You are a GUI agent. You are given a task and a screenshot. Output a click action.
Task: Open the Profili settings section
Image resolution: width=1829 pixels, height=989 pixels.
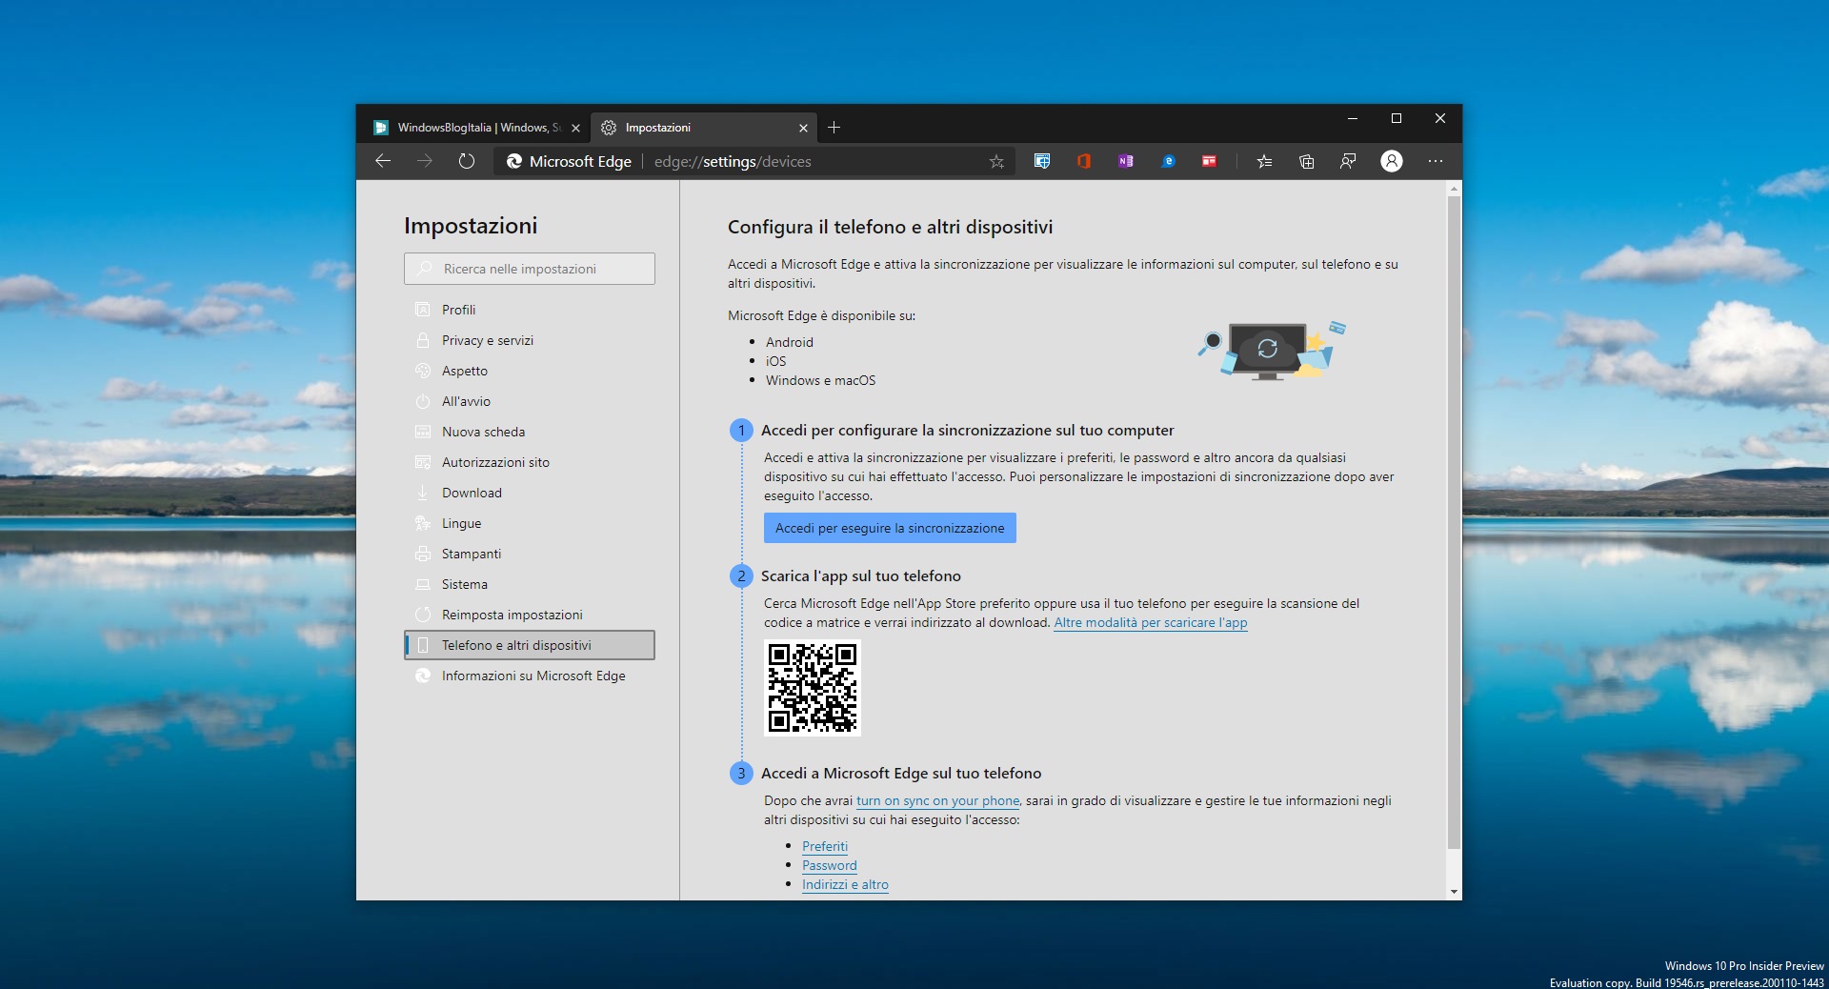(x=530, y=310)
